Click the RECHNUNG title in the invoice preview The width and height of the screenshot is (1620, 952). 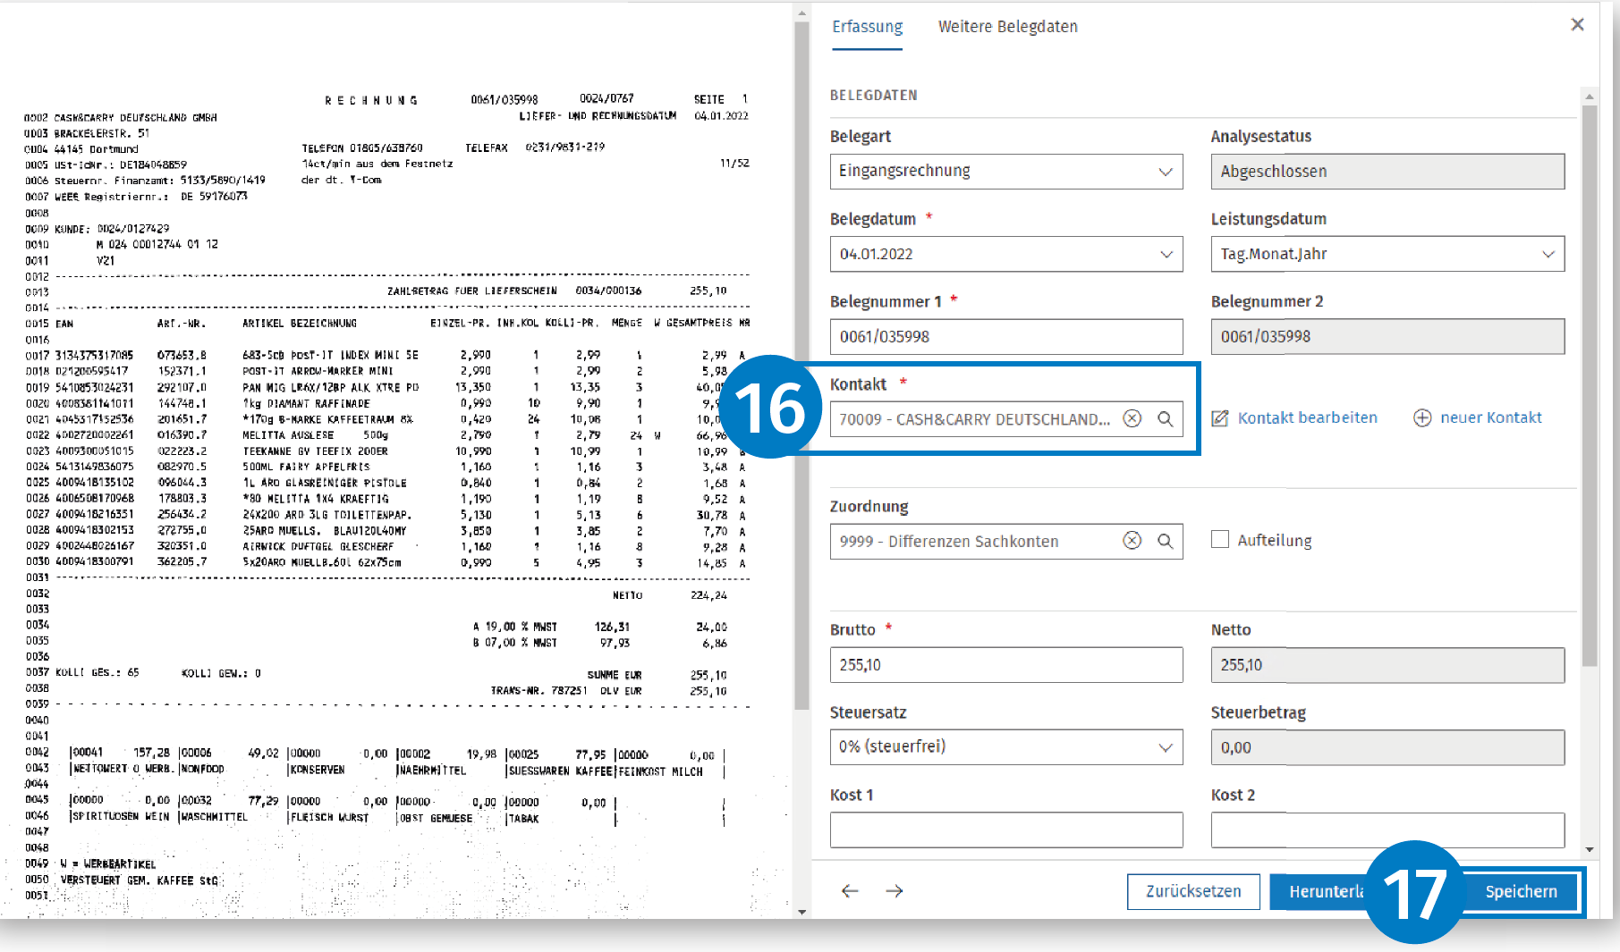point(371,100)
